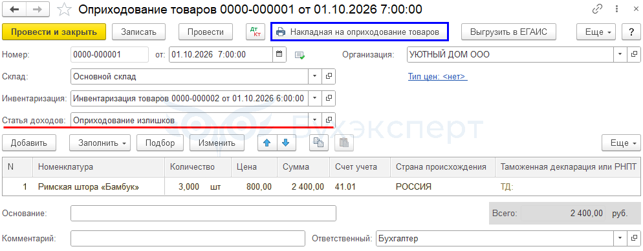Viewport: 643px width, 251px height.
Task: Click the Номер input field
Action: 109,54
